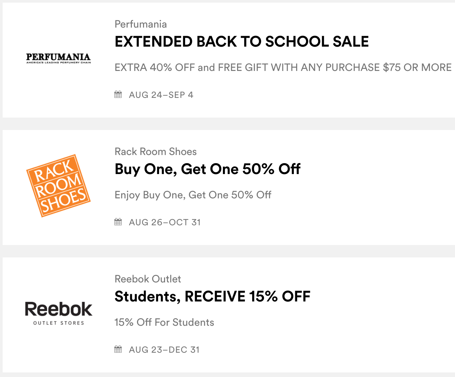
Task: Select the Perfumania deal card background
Action: (x=329, y=99)
